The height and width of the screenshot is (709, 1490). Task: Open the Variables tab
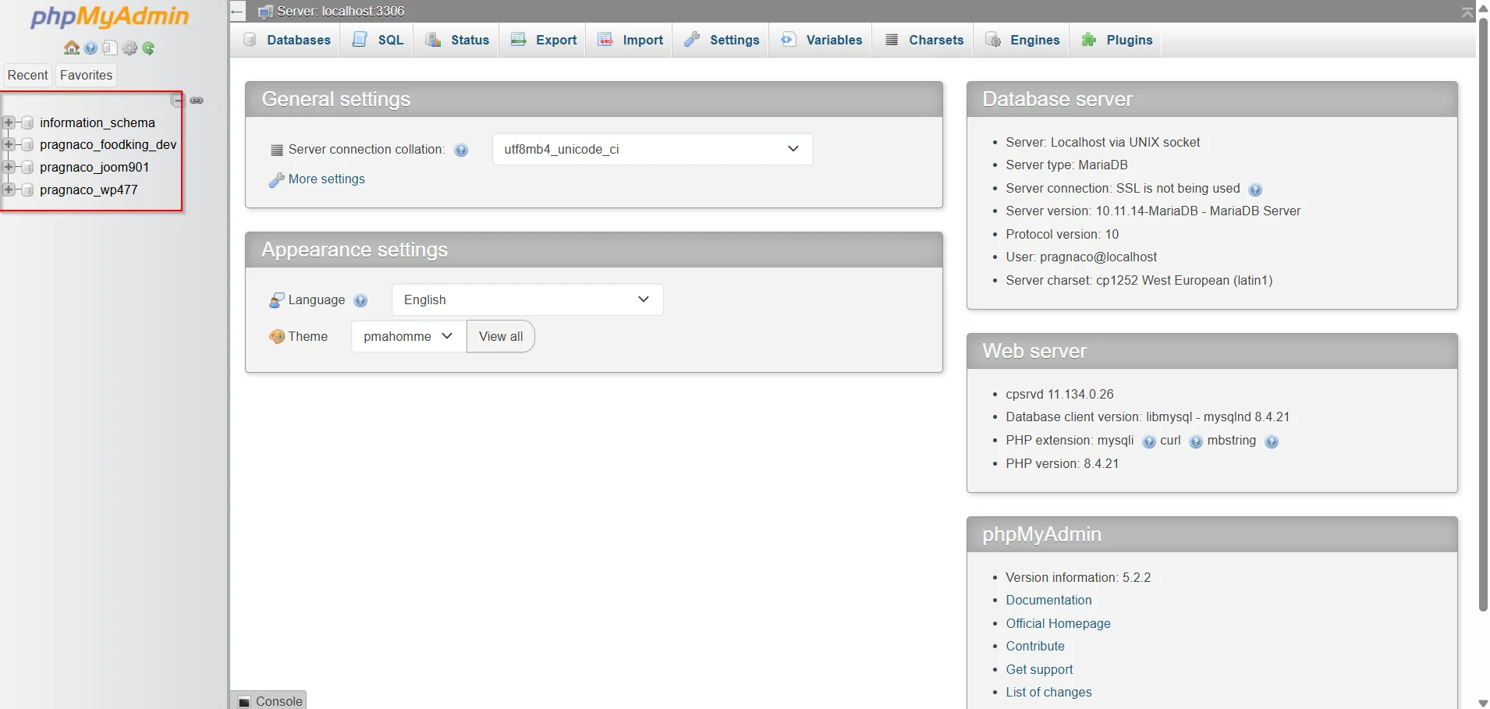pos(821,40)
